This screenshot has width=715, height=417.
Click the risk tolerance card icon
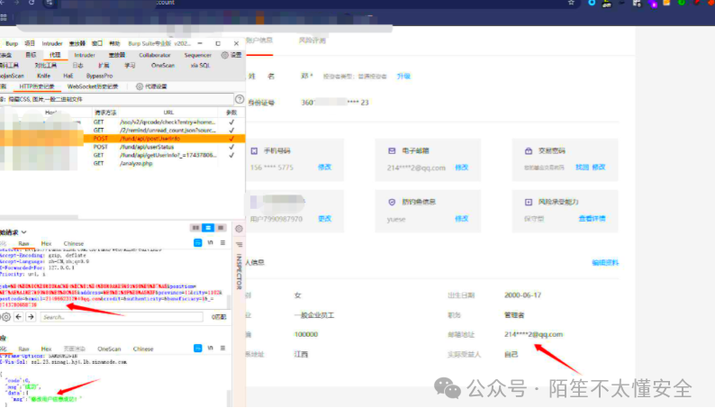(x=529, y=202)
